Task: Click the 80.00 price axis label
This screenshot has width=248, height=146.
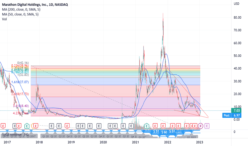Action: click(x=237, y=18)
